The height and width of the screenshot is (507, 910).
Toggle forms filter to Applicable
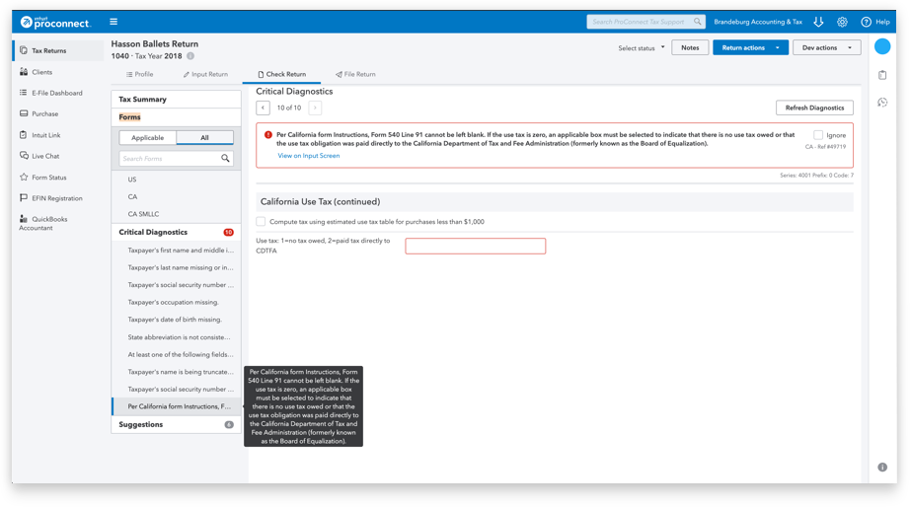[147, 138]
